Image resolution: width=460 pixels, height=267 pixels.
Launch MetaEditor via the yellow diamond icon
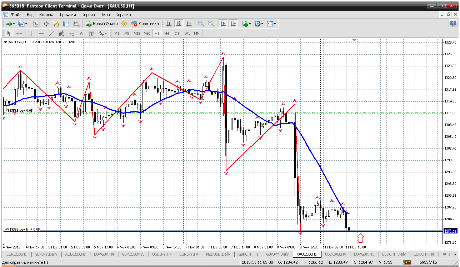(x=124, y=24)
